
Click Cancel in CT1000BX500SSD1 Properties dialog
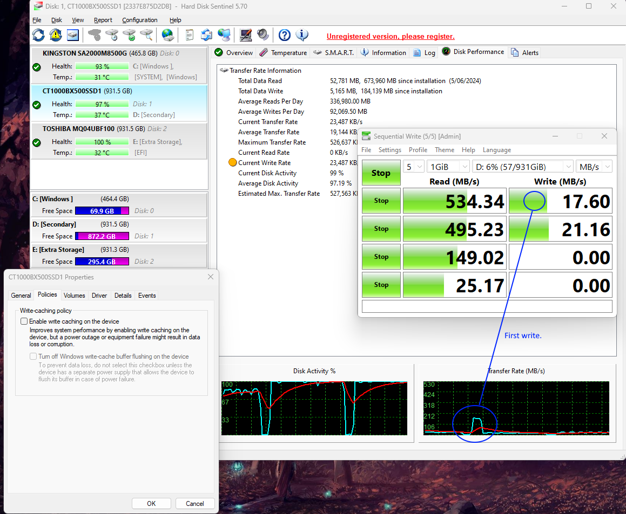tap(195, 503)
